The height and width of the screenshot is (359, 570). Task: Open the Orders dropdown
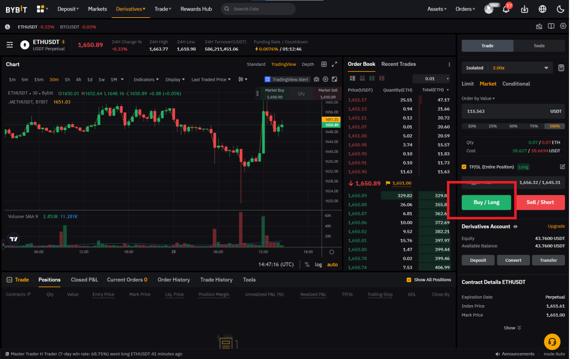tap(465, 9)
